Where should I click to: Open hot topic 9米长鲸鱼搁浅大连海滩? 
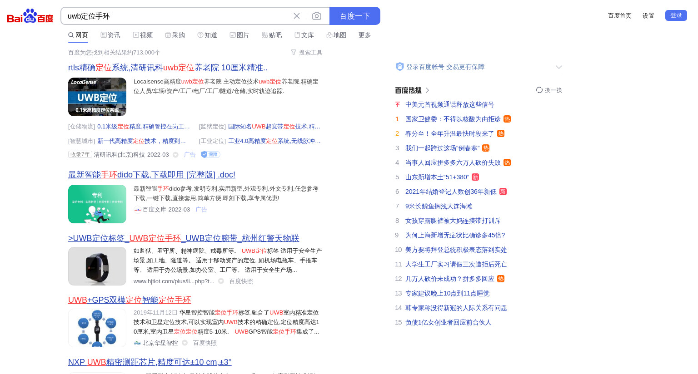439,206
